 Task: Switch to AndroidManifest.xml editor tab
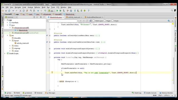(x=94, y=17)
